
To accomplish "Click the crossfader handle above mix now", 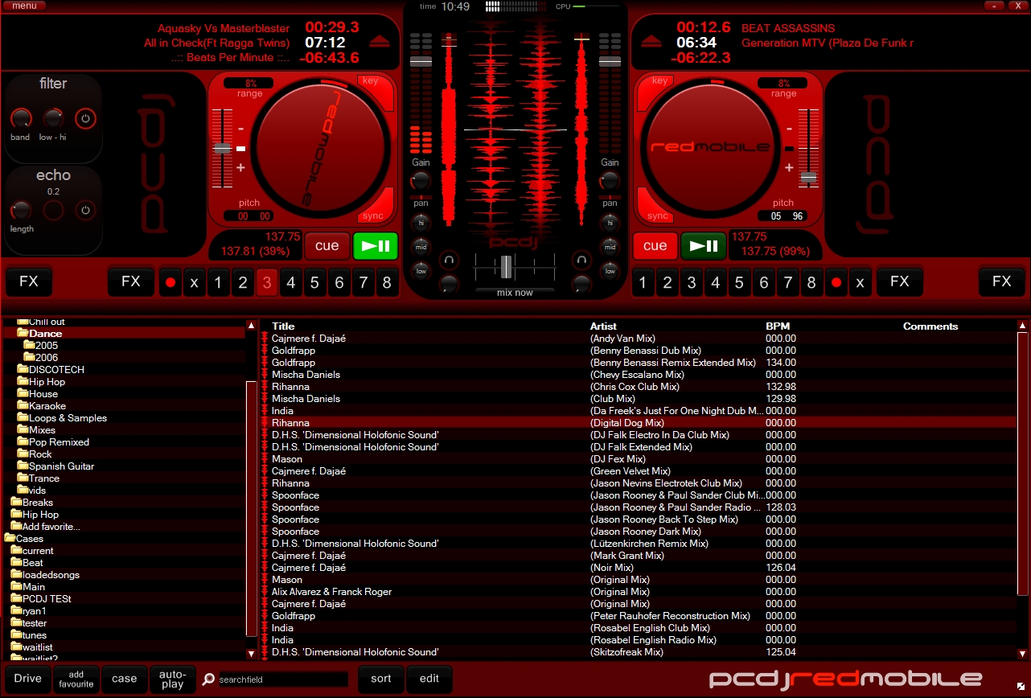I will point(506,266).
